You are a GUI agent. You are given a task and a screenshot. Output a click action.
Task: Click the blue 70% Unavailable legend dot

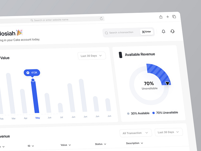point(153,113)
